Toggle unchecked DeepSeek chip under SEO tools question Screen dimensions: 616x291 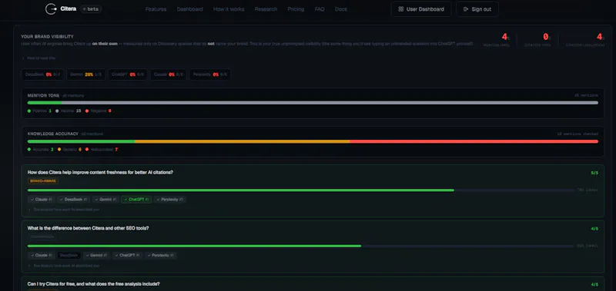(x=69, y=256)
